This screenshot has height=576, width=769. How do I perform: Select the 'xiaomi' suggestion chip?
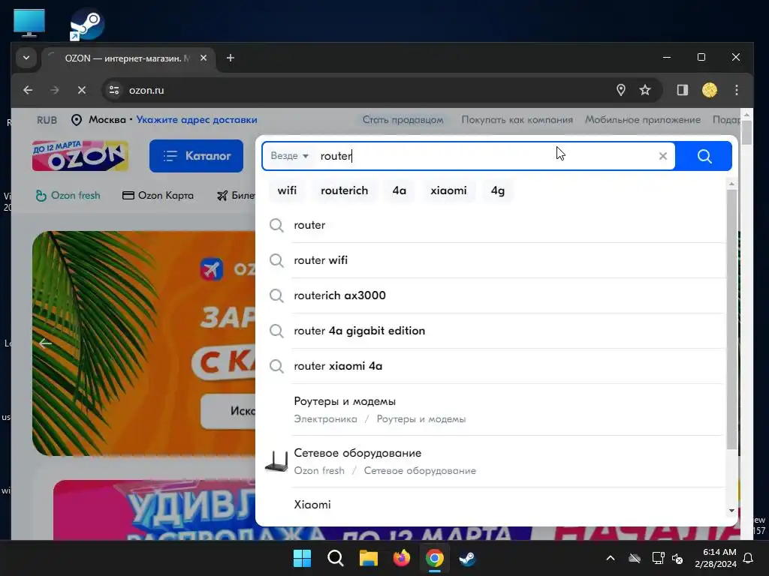[x=448, y=190]
